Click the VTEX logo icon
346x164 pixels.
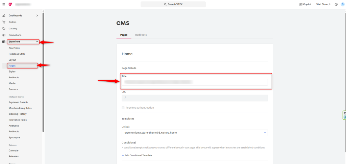tap(10, 4)
